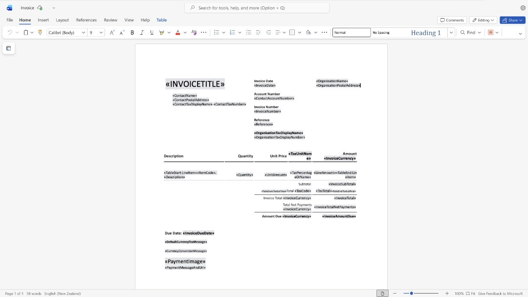Shrink font size icon
Viewport: 528px width, 297px height.
(x=122, y=32)
